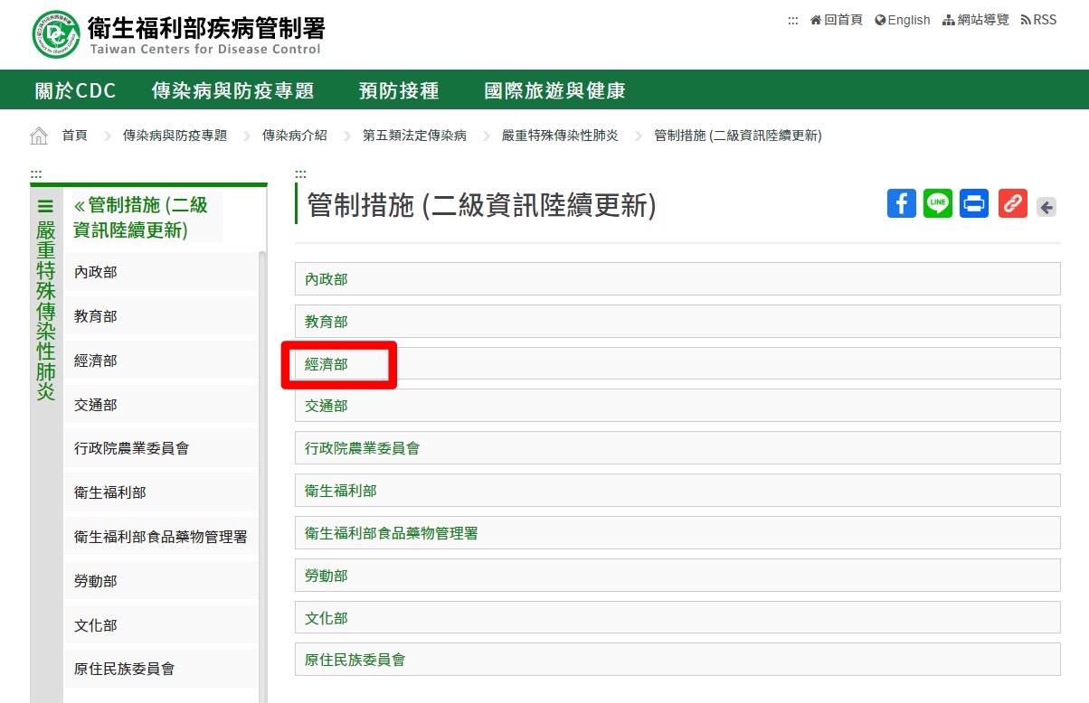Share page on Facebook icon
The height and width of the screenshot is (703, 1089).
(901, 203)
